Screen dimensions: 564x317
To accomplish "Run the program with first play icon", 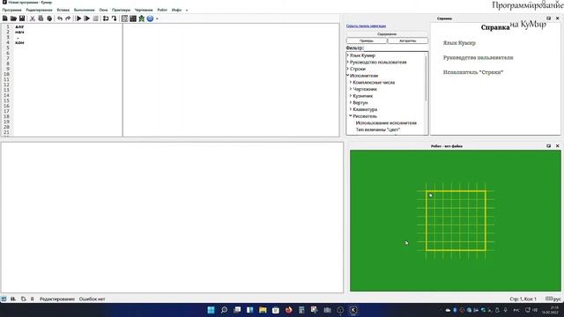I will pos(78,18).
